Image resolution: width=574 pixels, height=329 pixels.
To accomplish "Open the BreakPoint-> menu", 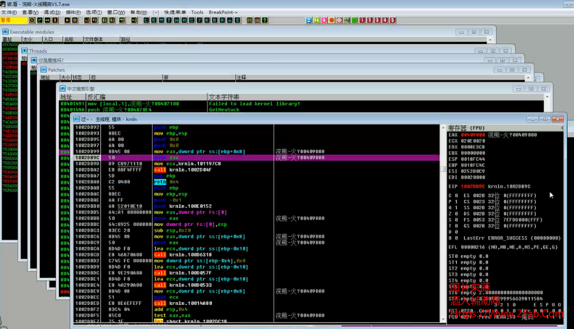I will (x=223, y=12).
